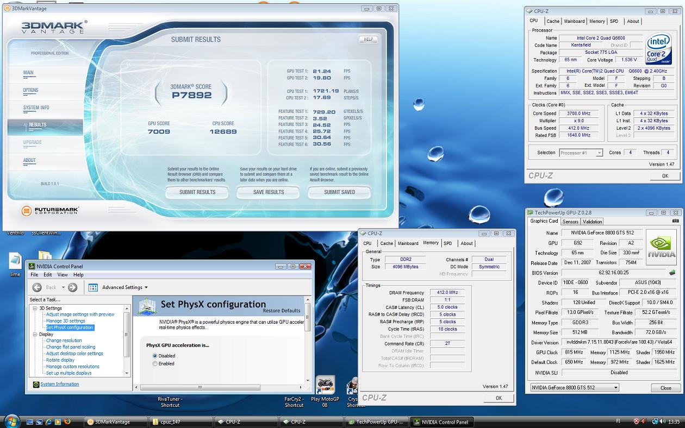Click the HELP button in 3DMark Vantage
Screen dimensions: 685x428
pos(368,39)
